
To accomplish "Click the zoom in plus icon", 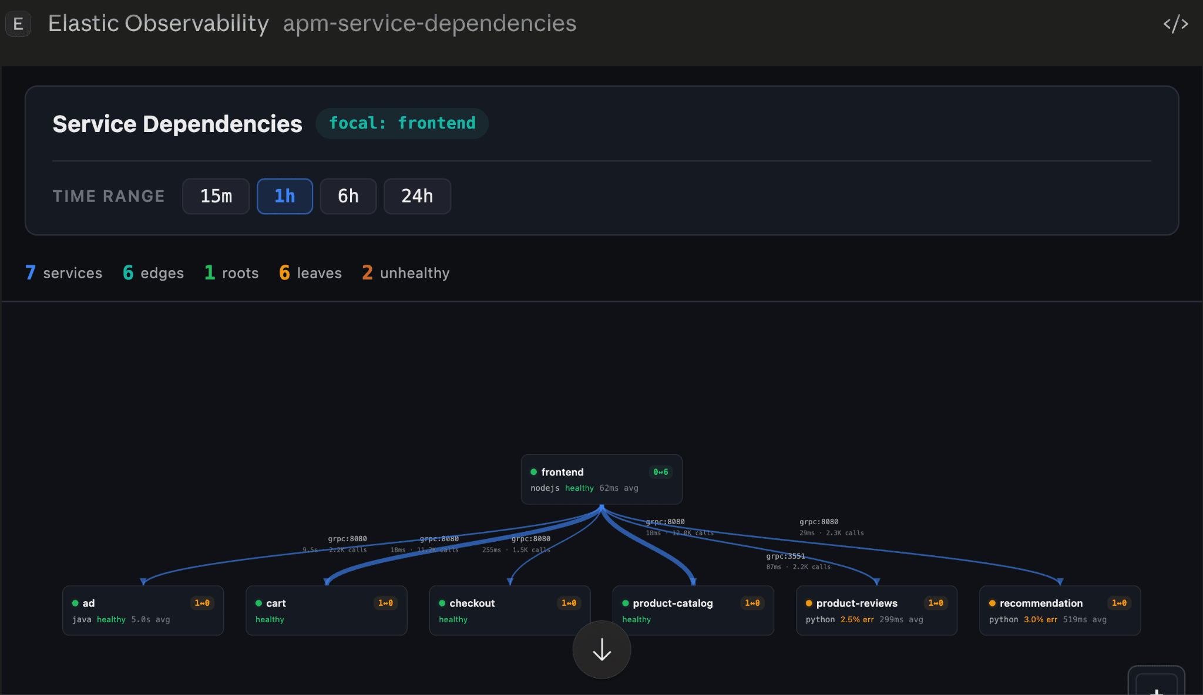I will tap(1156, 690).
